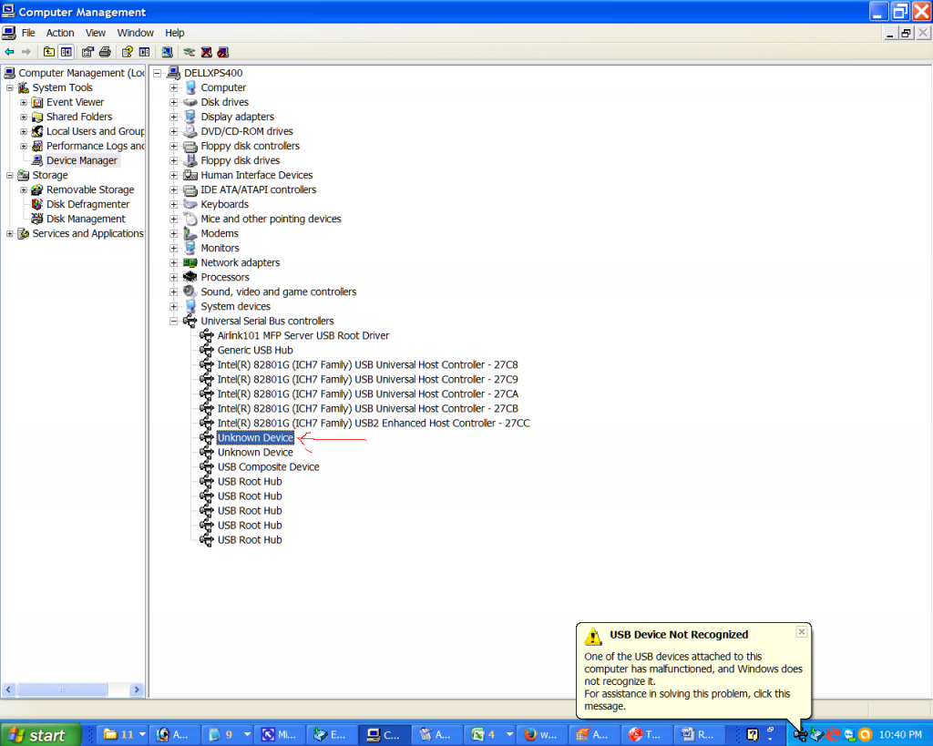The image size is (933, 746).
Task: Select Local Users and Groups tree item
Action: point(95,131)
